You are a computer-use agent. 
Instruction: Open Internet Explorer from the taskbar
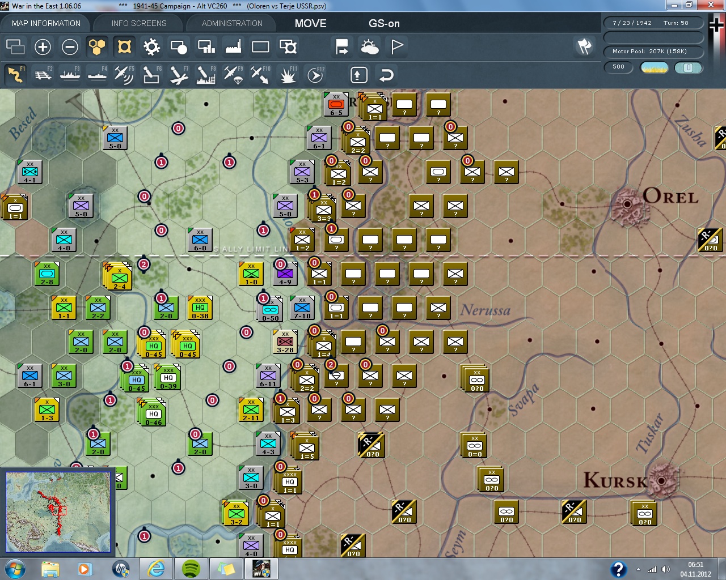click(x=155, y=569)
